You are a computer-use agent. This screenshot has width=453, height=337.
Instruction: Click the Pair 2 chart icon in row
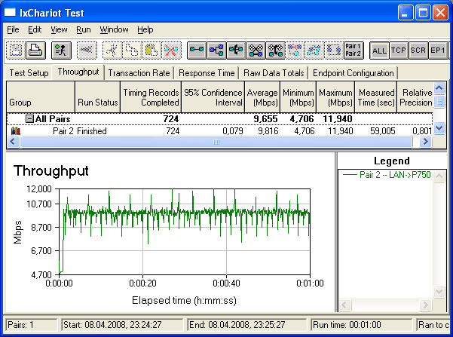click(17, 131)
